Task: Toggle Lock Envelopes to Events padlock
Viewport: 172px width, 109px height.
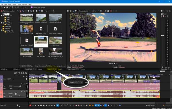Action: 87,105
